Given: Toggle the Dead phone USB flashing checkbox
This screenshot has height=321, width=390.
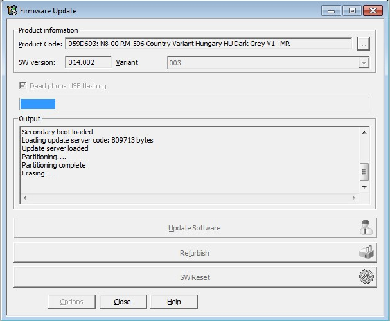Looking at the screenshot, I should (24, 86).
